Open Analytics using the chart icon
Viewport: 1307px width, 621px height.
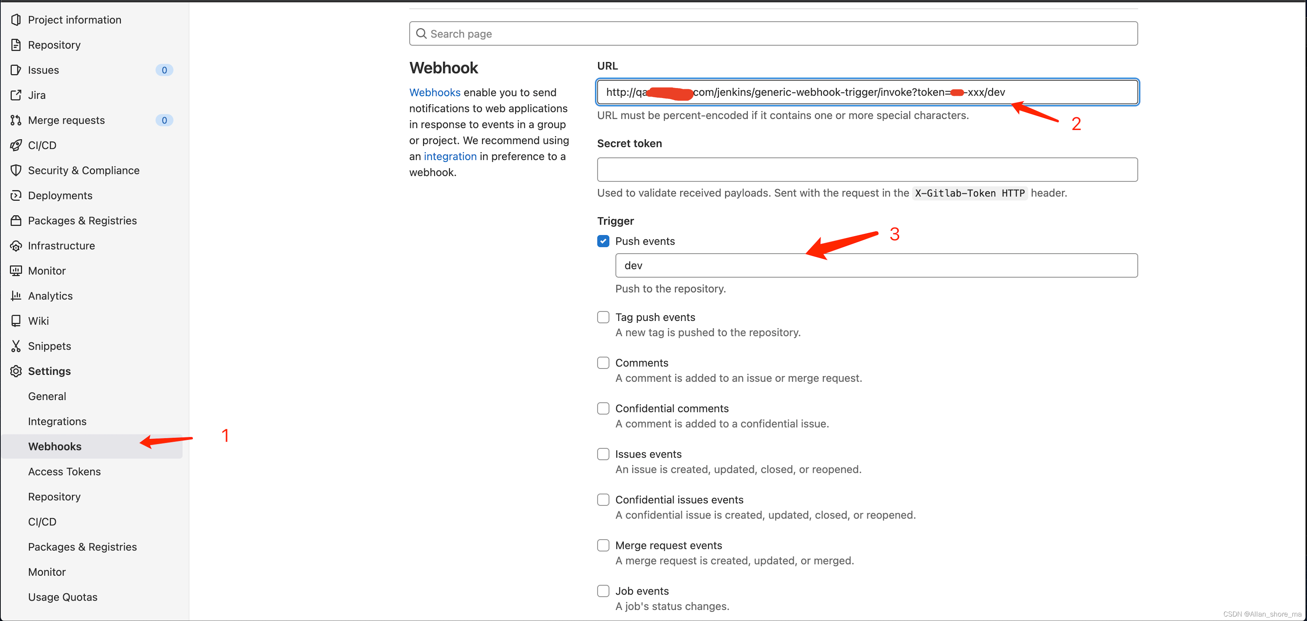coord(16,295)
